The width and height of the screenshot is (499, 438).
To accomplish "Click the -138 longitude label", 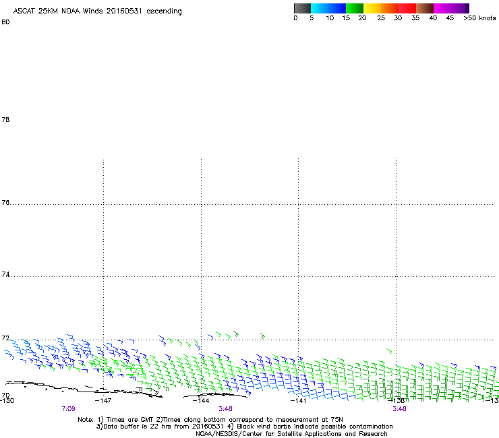I will point(397,401).
